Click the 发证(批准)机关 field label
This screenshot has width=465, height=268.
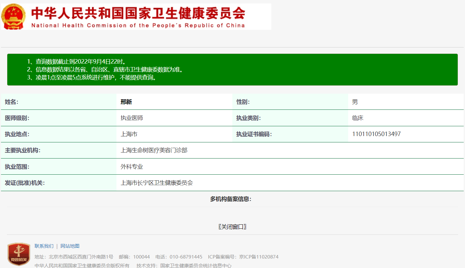(25, 183)
